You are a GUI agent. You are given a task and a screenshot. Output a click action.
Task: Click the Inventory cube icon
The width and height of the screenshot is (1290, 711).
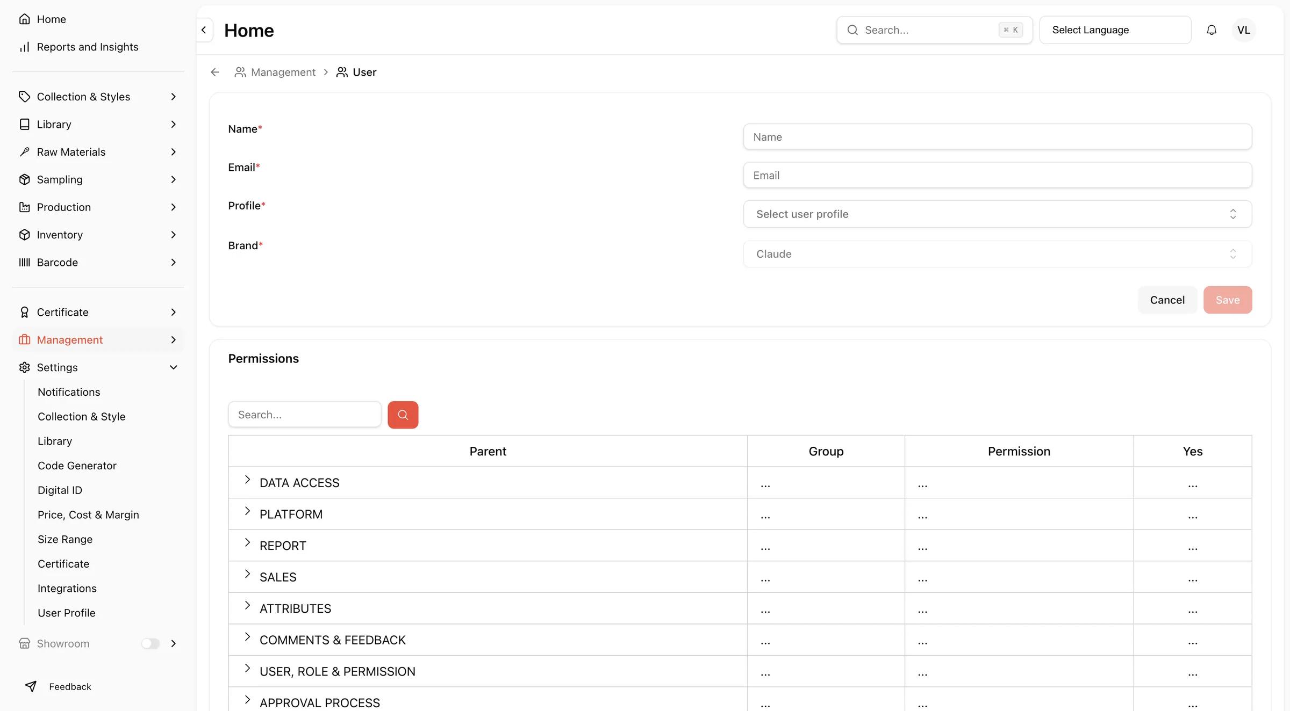(25, 235)
